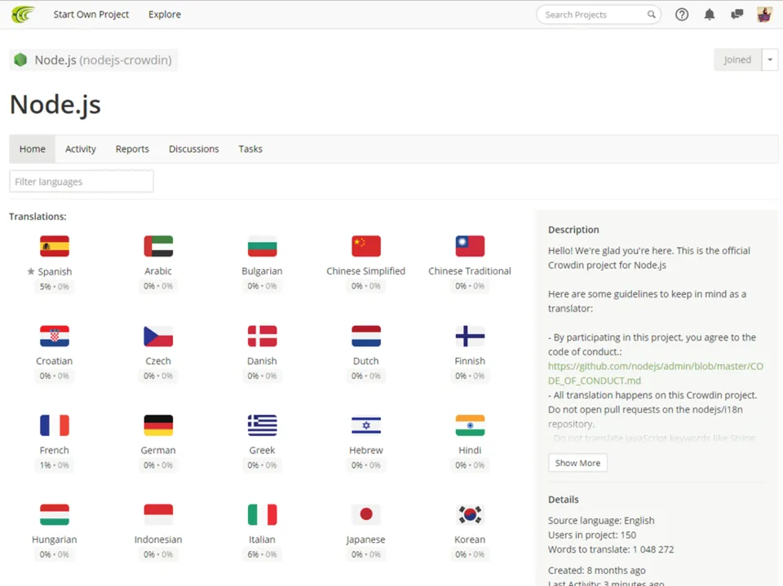
Task: Select the Croatian flag
Action: click(55, 336)
